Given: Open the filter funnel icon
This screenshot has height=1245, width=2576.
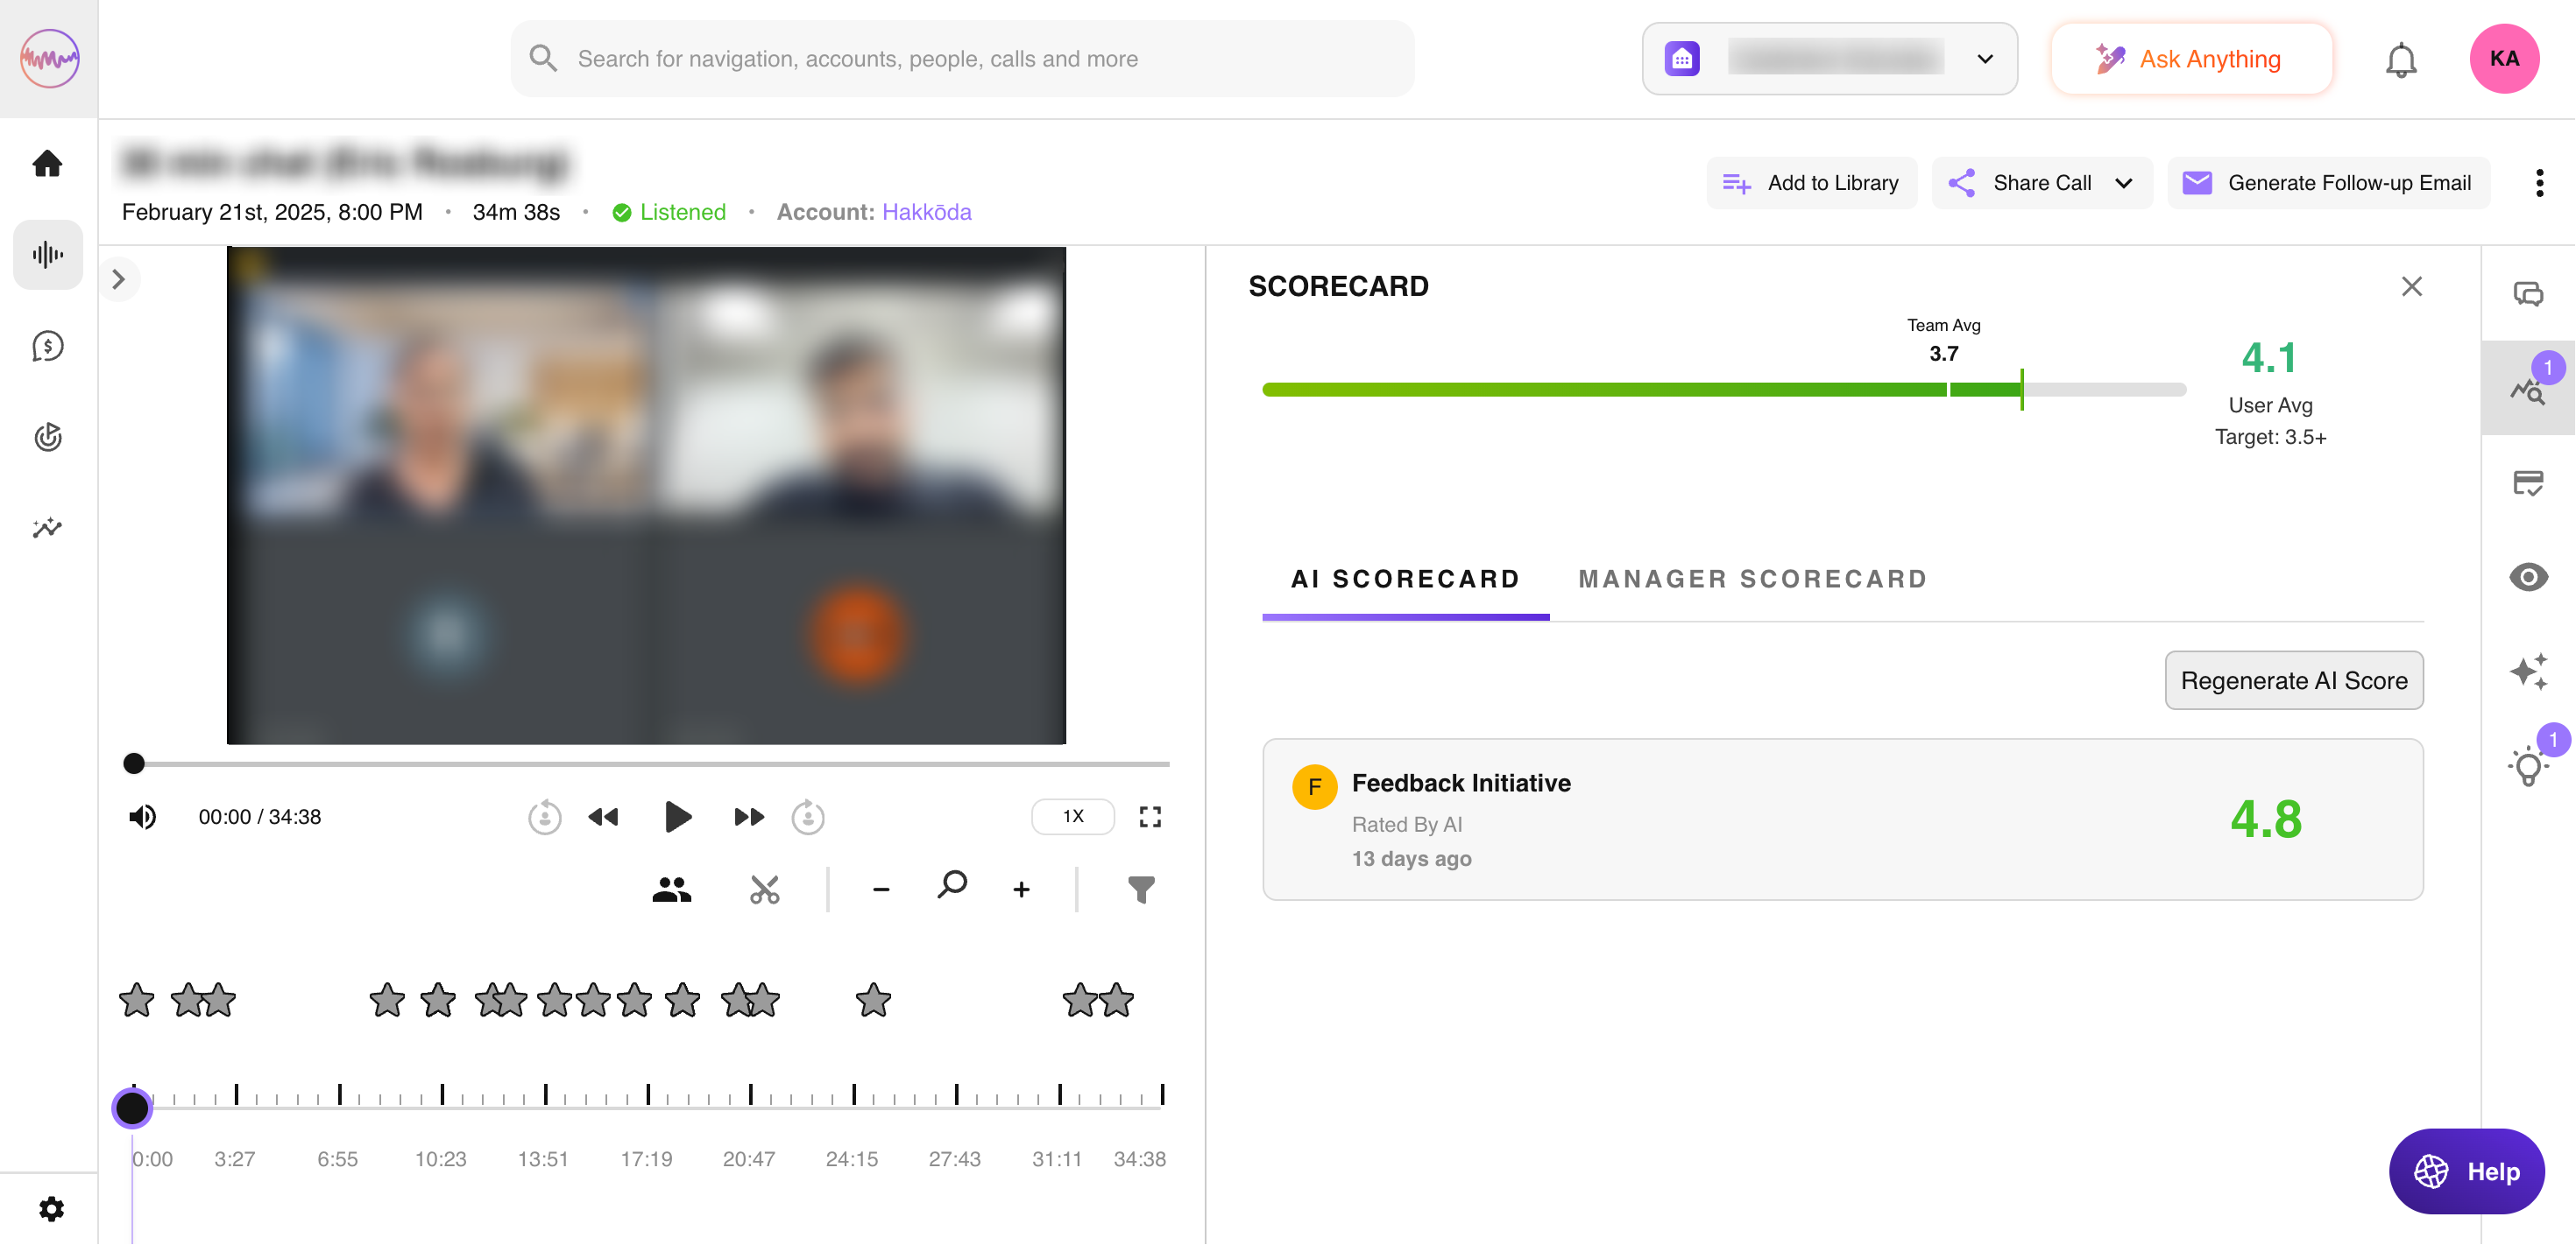Looking at the screenshot, I should 1140,890.
